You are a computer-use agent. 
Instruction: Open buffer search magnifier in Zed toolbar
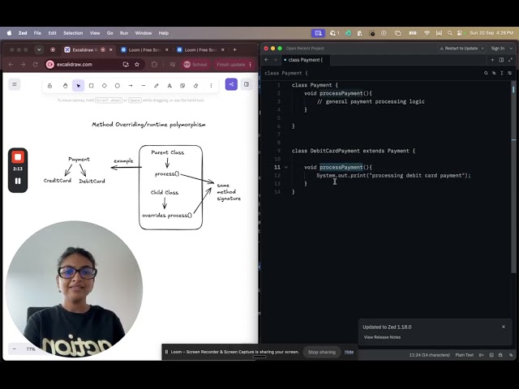click(486, 73)
